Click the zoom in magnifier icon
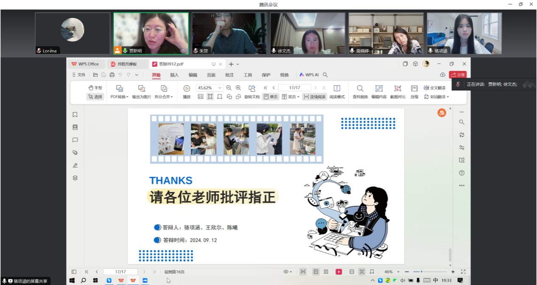 [x=238, y=88]
